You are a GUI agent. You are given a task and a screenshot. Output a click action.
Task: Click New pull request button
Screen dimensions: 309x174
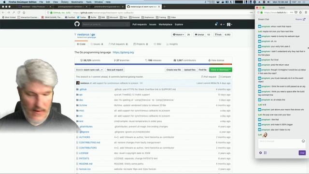[x=115, y=70]
